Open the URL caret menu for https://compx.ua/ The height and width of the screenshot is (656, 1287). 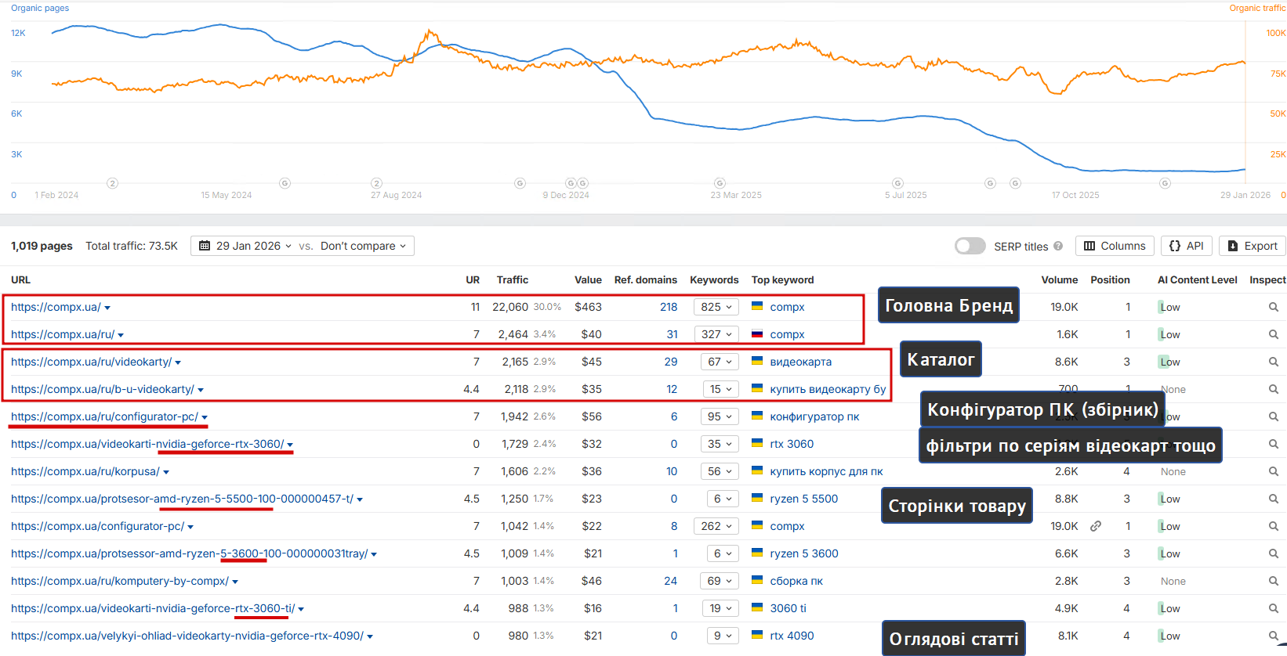click(107, 308)
